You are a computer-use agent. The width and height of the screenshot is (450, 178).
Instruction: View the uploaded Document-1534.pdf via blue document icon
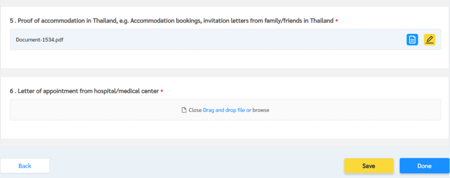point(412,40)
